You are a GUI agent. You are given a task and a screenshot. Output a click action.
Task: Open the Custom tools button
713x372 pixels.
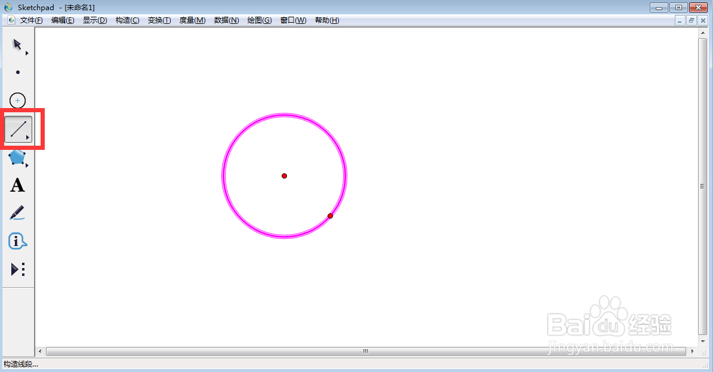pos(18,269)
